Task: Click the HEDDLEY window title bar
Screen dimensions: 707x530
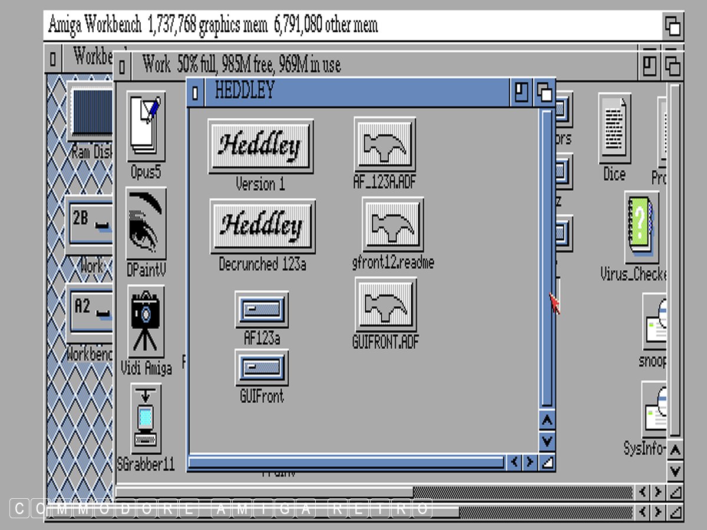Action: coord(353,92)
